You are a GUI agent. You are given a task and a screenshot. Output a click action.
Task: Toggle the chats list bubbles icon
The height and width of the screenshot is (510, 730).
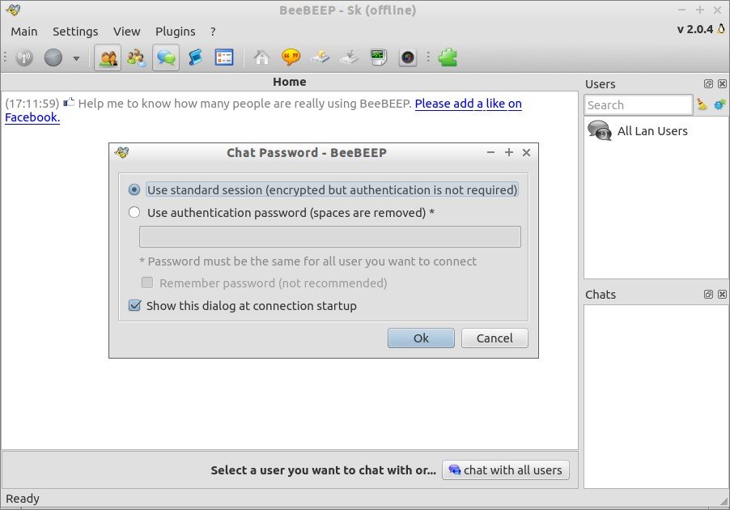[x=166, y=57]
